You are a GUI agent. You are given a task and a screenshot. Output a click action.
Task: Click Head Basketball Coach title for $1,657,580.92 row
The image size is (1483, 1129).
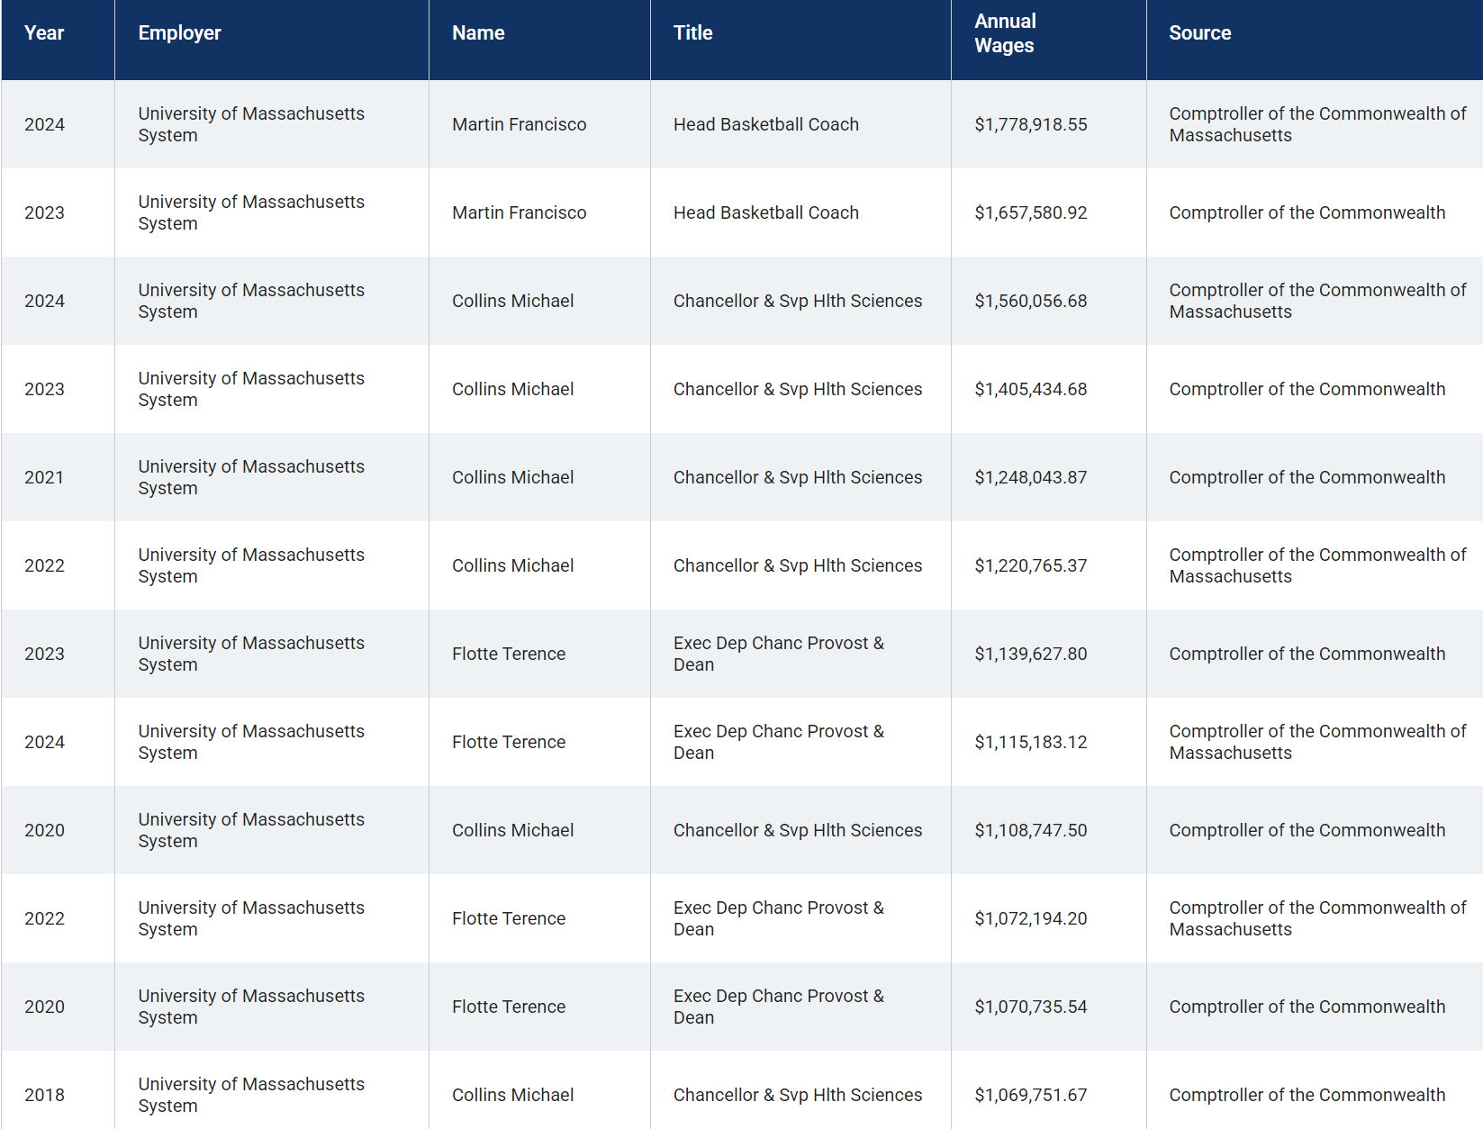pyautogui.click(x=765, y=213)
